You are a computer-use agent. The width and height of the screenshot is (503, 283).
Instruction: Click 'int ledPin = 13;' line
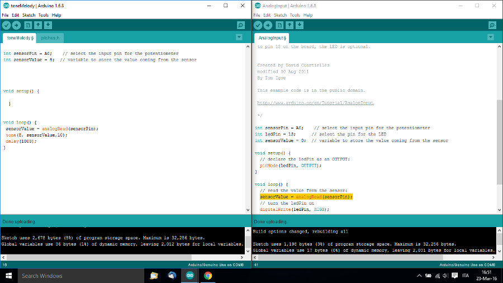pos(275,134)
